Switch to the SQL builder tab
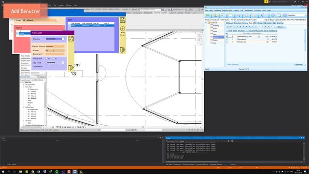Screen dimensions: 309x174 [x=267, y=23]
